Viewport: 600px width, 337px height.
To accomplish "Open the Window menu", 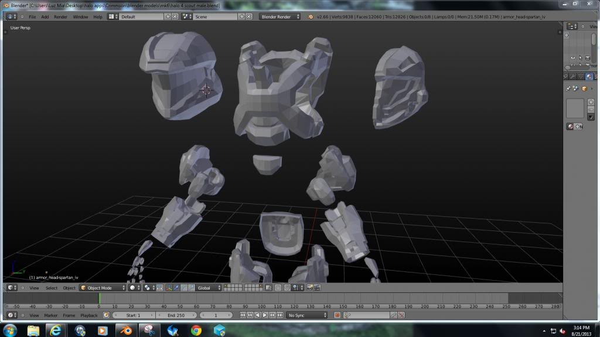I will coord(80,17).
